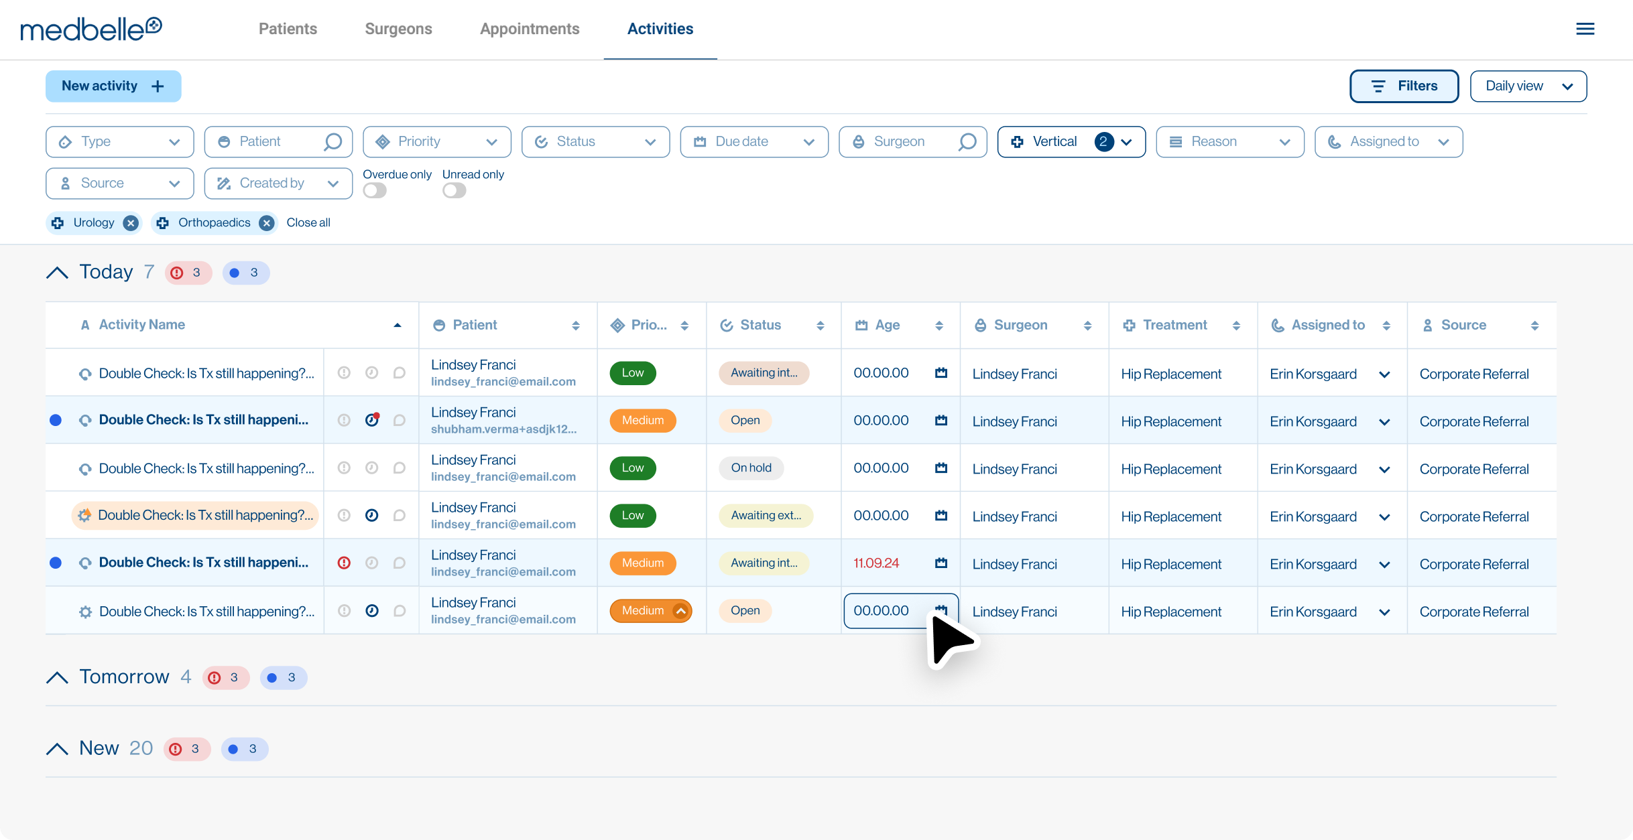The image size is (1633, 840).
Task: Click the New activity button
Action: pyautogui.click(x=113, y=86)
